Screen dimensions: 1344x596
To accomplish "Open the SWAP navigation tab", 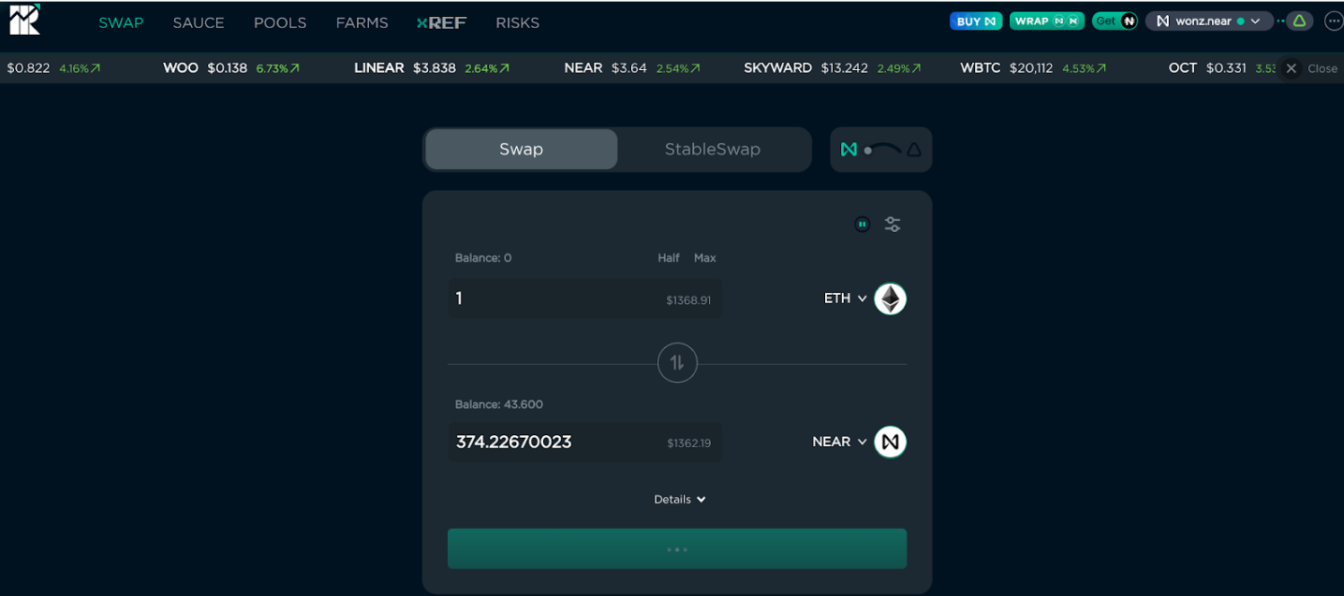I will coord(121,22).
